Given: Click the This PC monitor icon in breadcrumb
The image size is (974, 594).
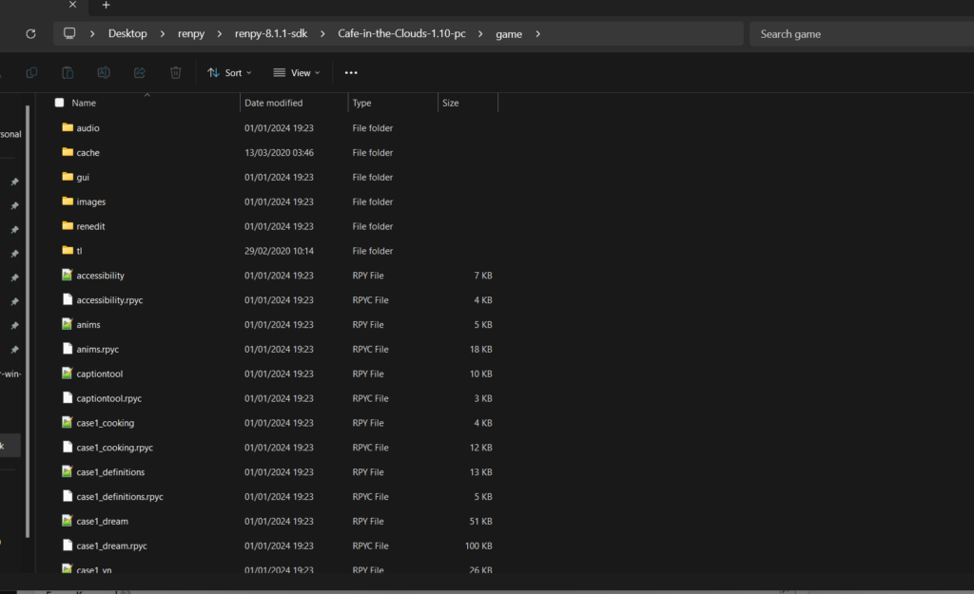Looking at the screenshot, I should click(x=69, y=33).
